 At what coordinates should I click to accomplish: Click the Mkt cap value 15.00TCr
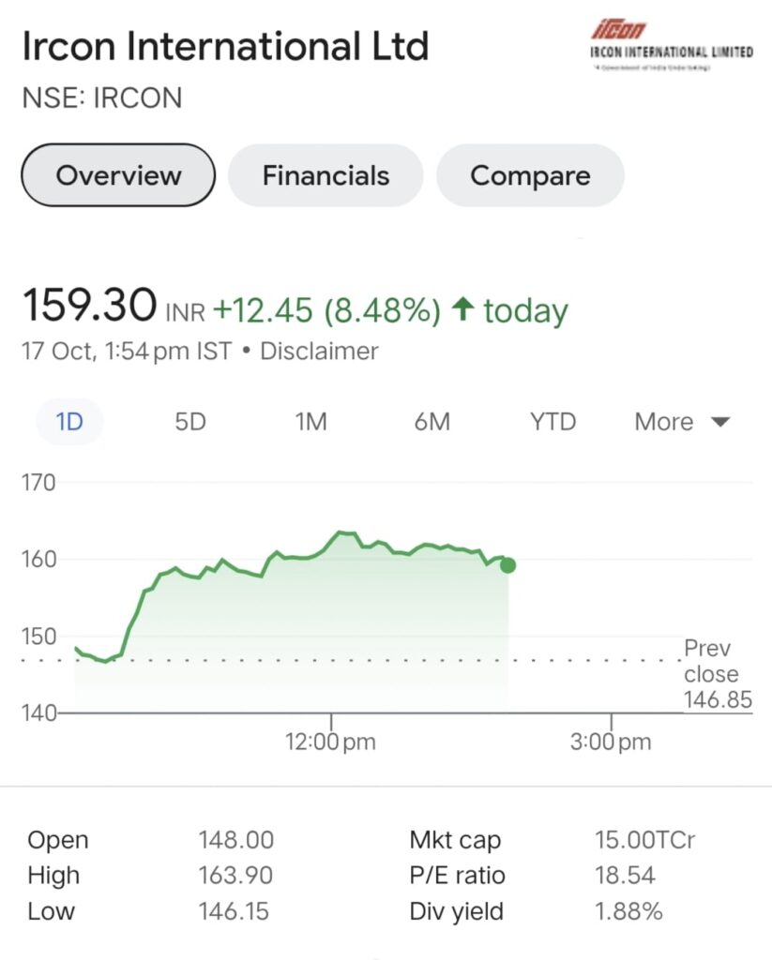point(644,839)
